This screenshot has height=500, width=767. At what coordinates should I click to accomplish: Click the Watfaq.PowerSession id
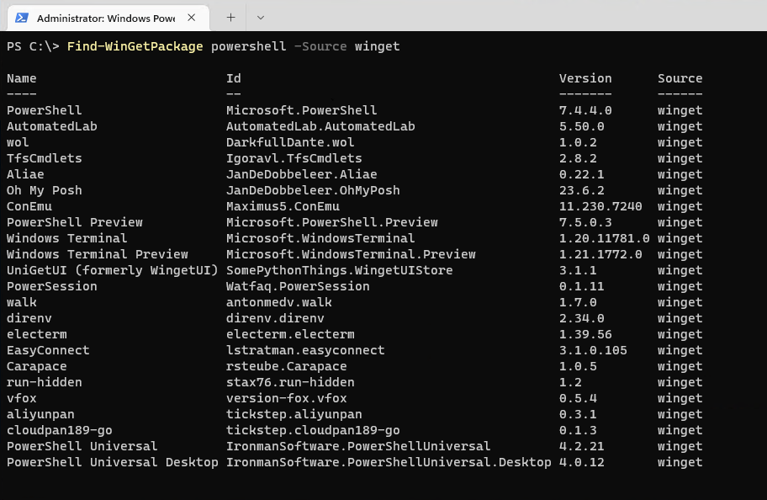[298, 286]
